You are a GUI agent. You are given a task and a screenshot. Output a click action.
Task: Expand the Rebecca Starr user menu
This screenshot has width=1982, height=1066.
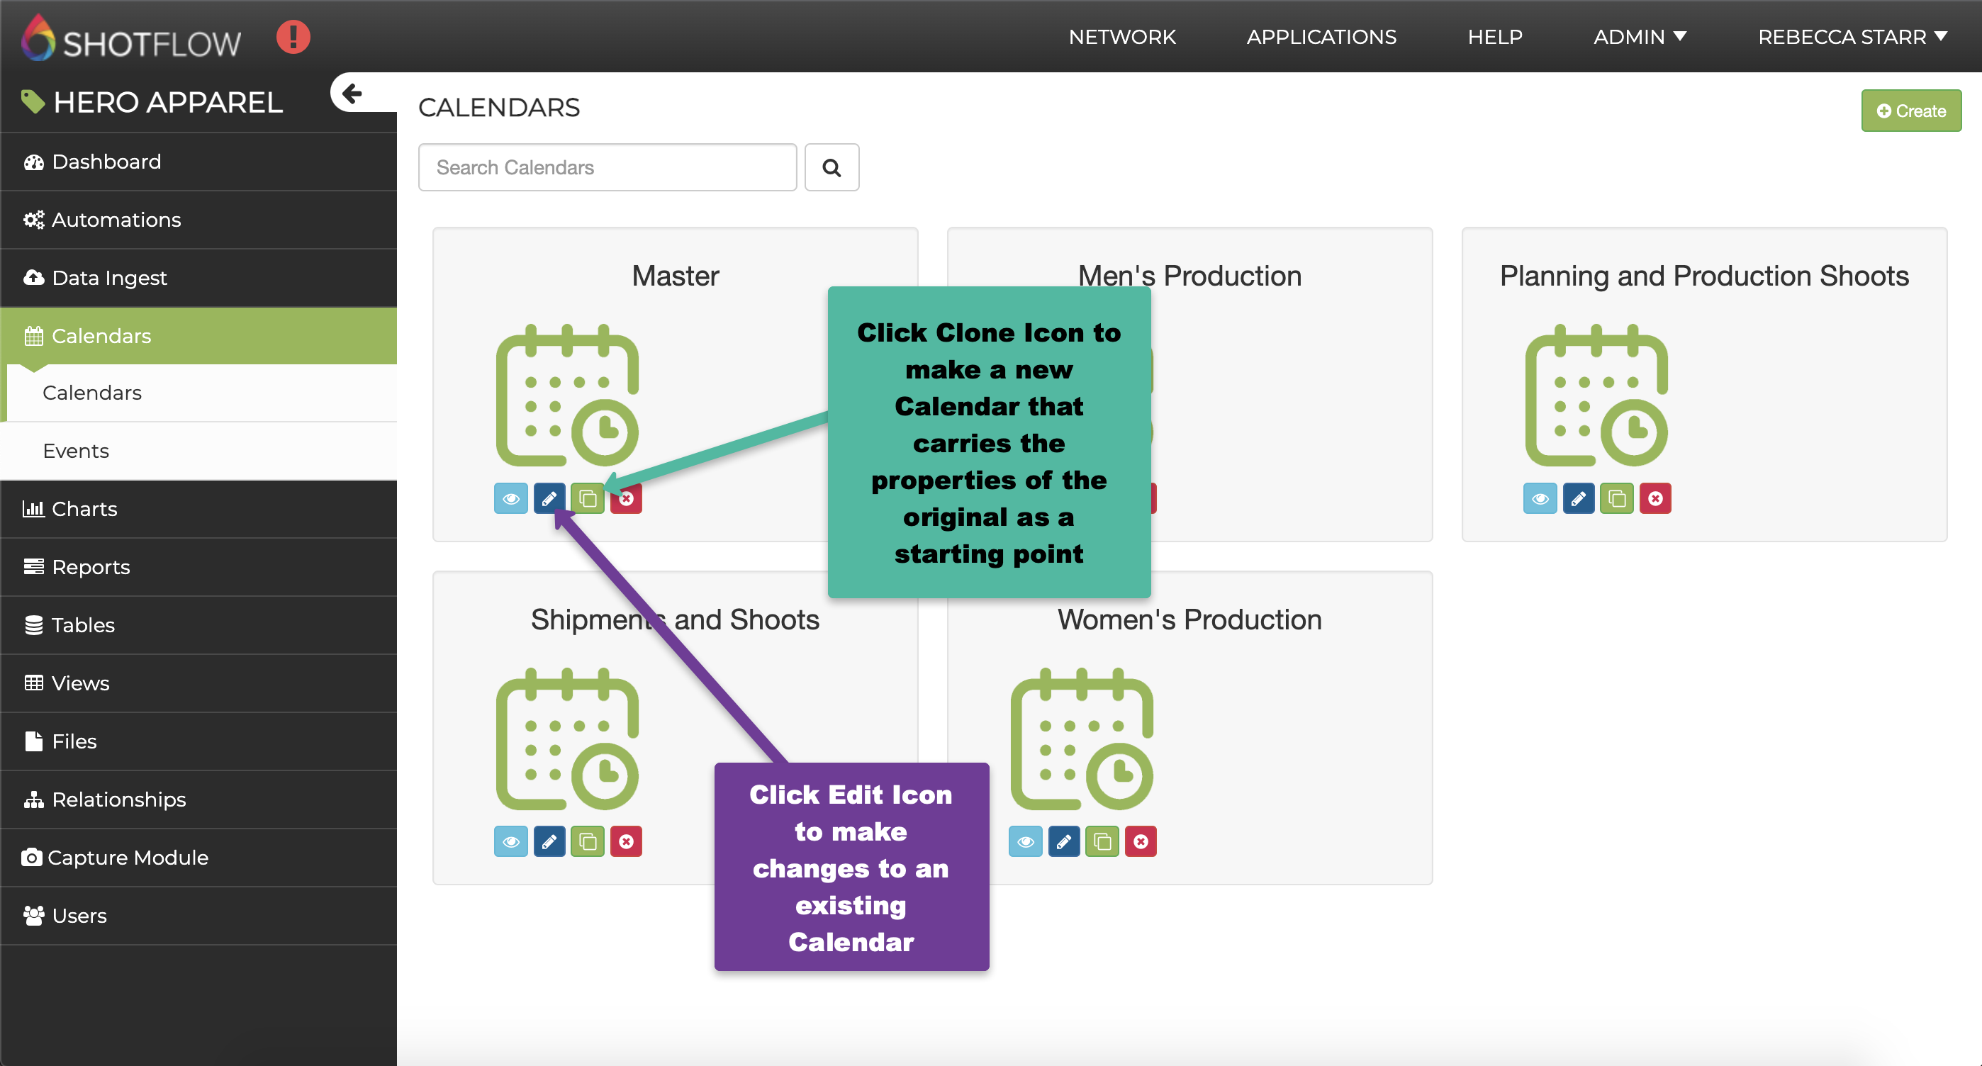tap(1852, 37)
